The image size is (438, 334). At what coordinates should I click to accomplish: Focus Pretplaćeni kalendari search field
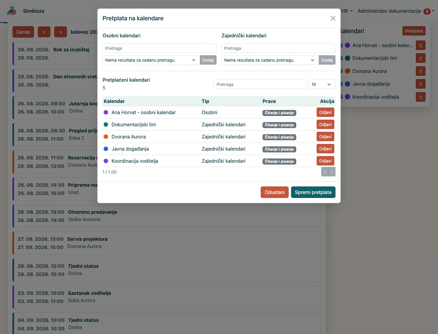pos(260,84)
